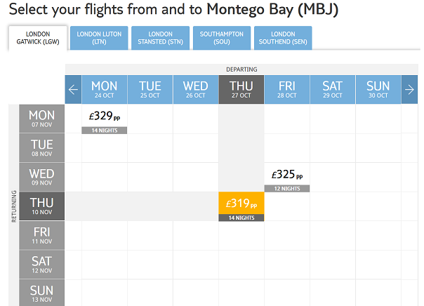Select the London Gatwick (LGW) tab
The height and width of the screenshot is (306, 424).
tap(38, 38)
